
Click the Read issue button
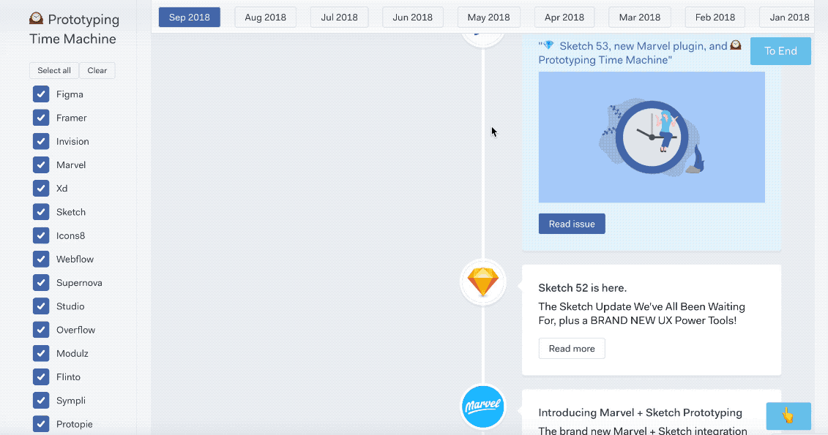coord(572,224)
